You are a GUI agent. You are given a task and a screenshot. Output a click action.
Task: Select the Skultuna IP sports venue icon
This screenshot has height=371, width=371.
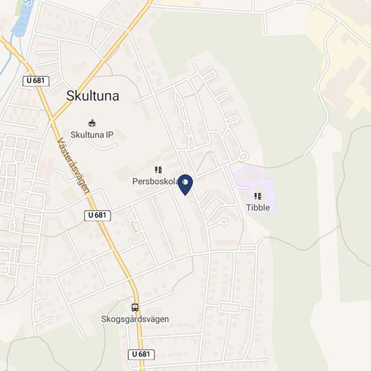tap(92, 123)
